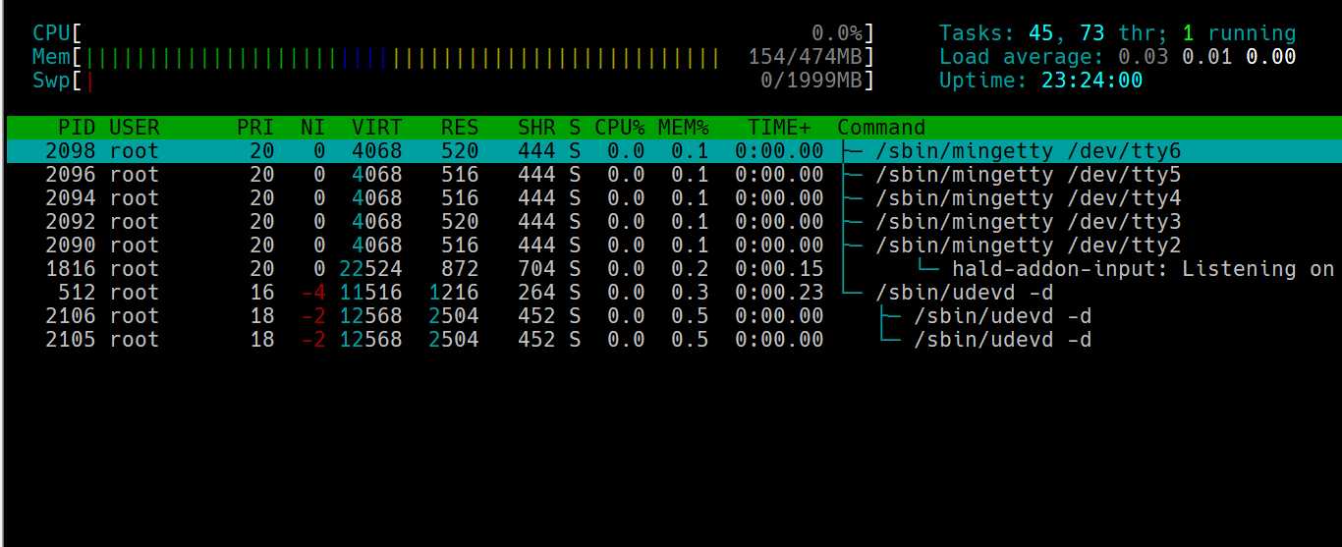Screen dimensions: 1342x547
Task: Sort by the CPU% column header
Action: pos(620,128)
